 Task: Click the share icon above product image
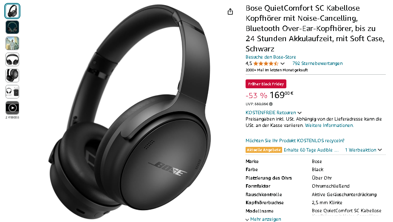pyautogui.click(x=230, y=11)
